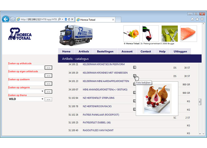Screen dimensions: 207x148
Task: Go to the Bestellingen menu
Action: point(105,52)
